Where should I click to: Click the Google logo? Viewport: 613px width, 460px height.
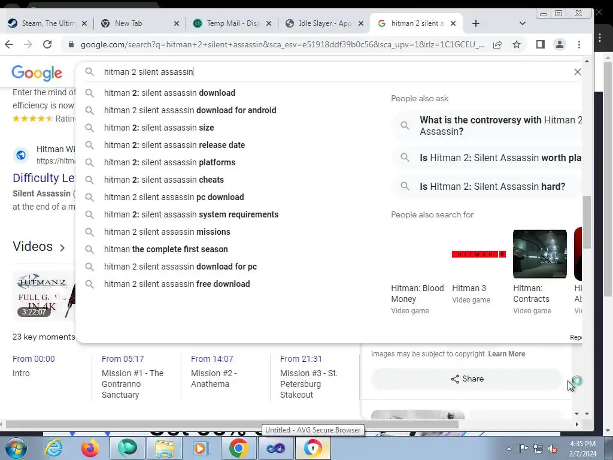coord(37,73)
